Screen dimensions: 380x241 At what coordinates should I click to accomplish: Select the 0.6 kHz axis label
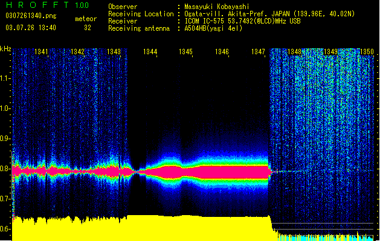pos(5,229)
